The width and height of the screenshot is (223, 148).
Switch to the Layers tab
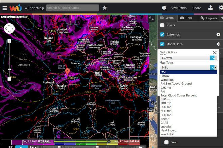point(167,18)
